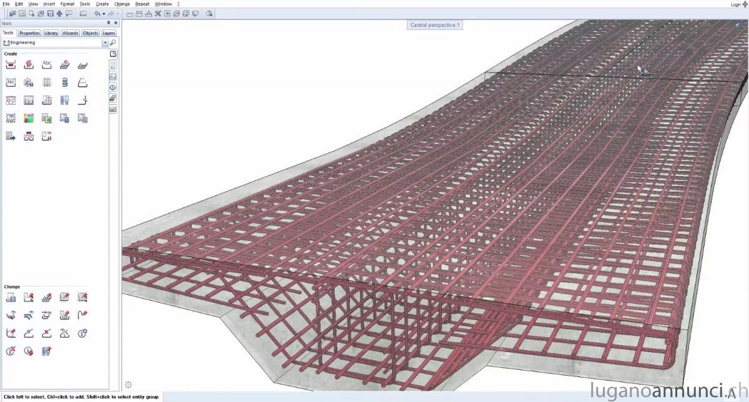The width and height of the screenshot is (749, 402).
Task: Click the save diskette icon in toolbar
Action: 50,13
